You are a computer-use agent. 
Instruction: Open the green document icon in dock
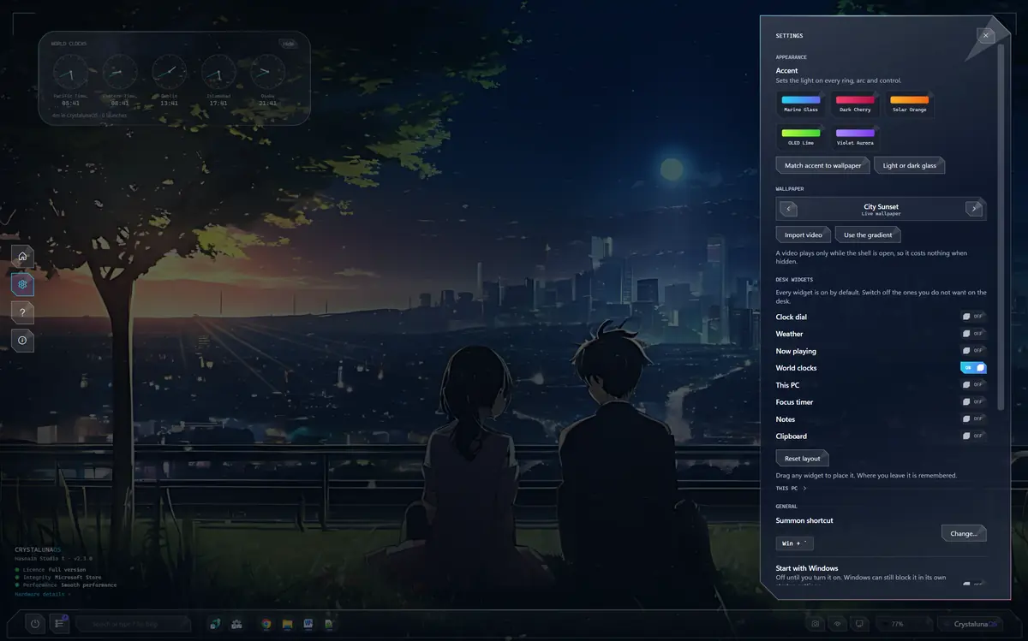click(x=329, y=625)
